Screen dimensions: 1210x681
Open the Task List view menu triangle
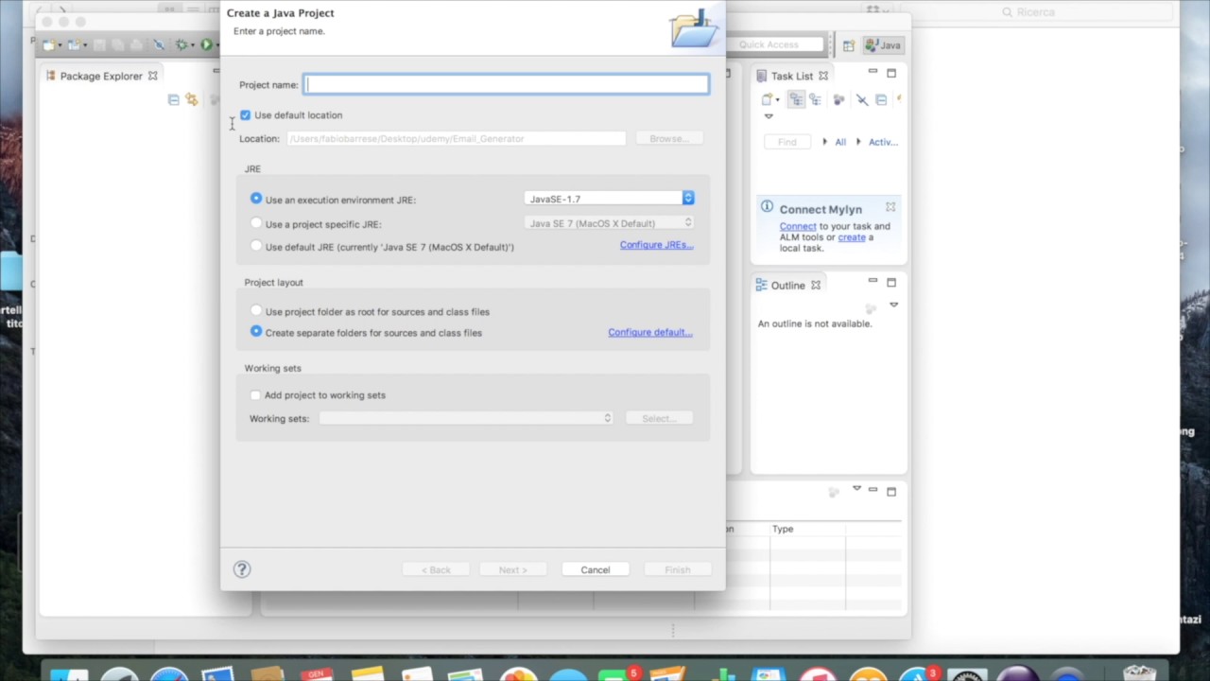pyautogui.click(x=769, y=116)
